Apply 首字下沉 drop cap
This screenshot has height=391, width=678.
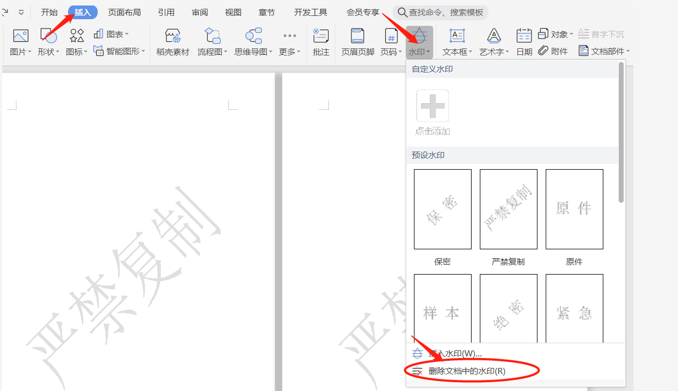coord(601,34)
